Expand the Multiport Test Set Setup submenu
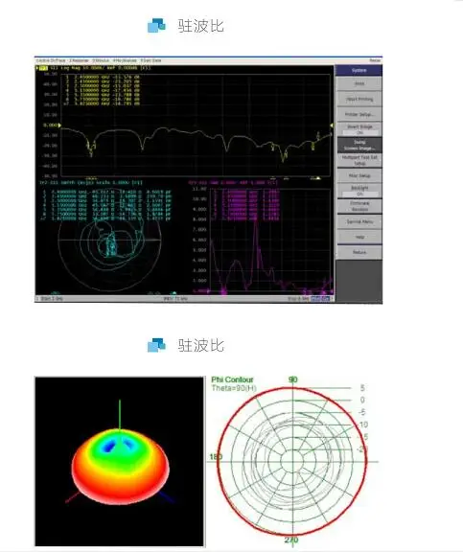This screenshot has height=552, width=463. click(x=359, y=160)
